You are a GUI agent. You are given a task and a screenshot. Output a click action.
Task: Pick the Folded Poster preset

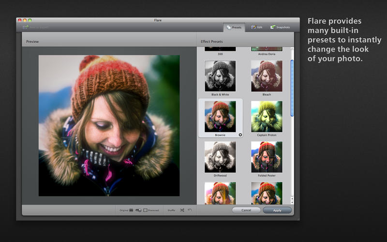267,157
